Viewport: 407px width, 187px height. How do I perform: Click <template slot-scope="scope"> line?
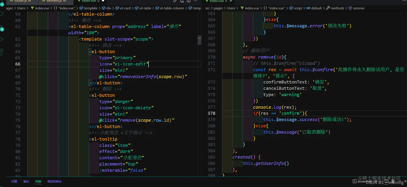pyautogui.click(x=116, y=39)
